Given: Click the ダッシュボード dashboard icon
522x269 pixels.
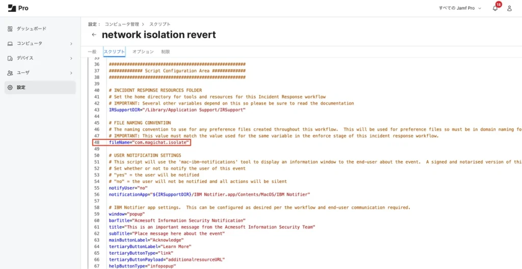Looking at the screenshot, I should coord(10,29).
